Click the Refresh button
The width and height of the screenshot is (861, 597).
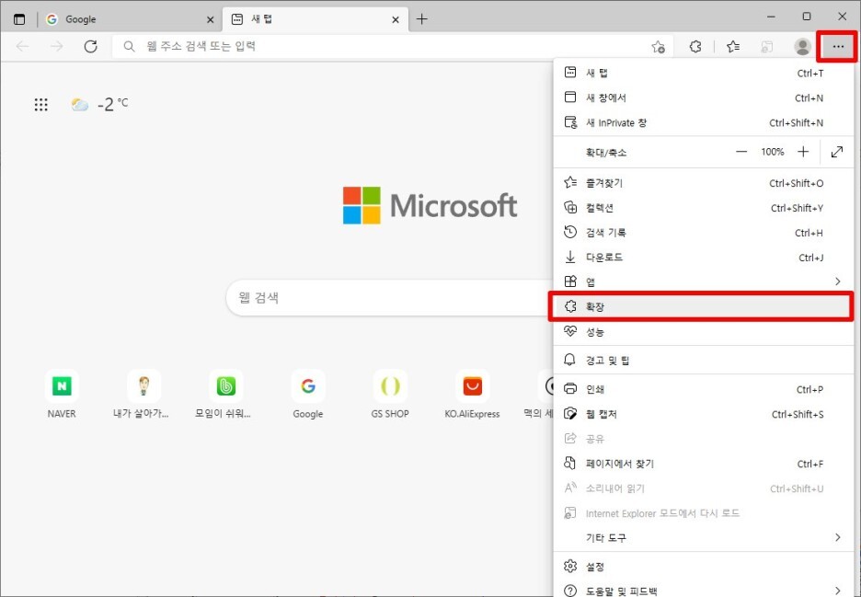[90, 47]
